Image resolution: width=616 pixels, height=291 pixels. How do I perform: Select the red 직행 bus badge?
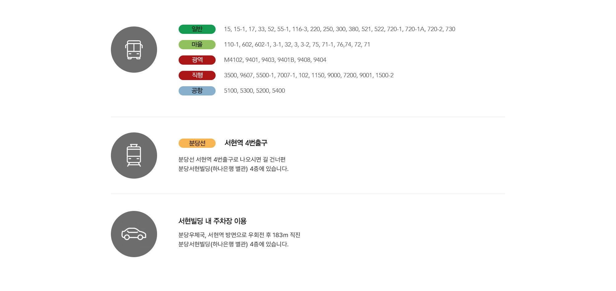pos(197,75)
